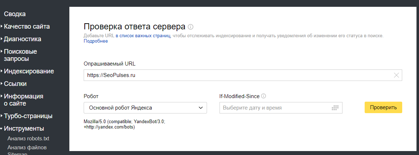Open the Турбо-страницы menu item

pyautogui.click(x=28, y=116)
